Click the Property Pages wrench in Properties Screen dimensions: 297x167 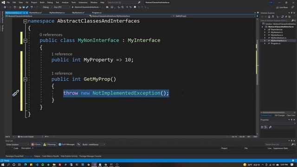(270, 127)
